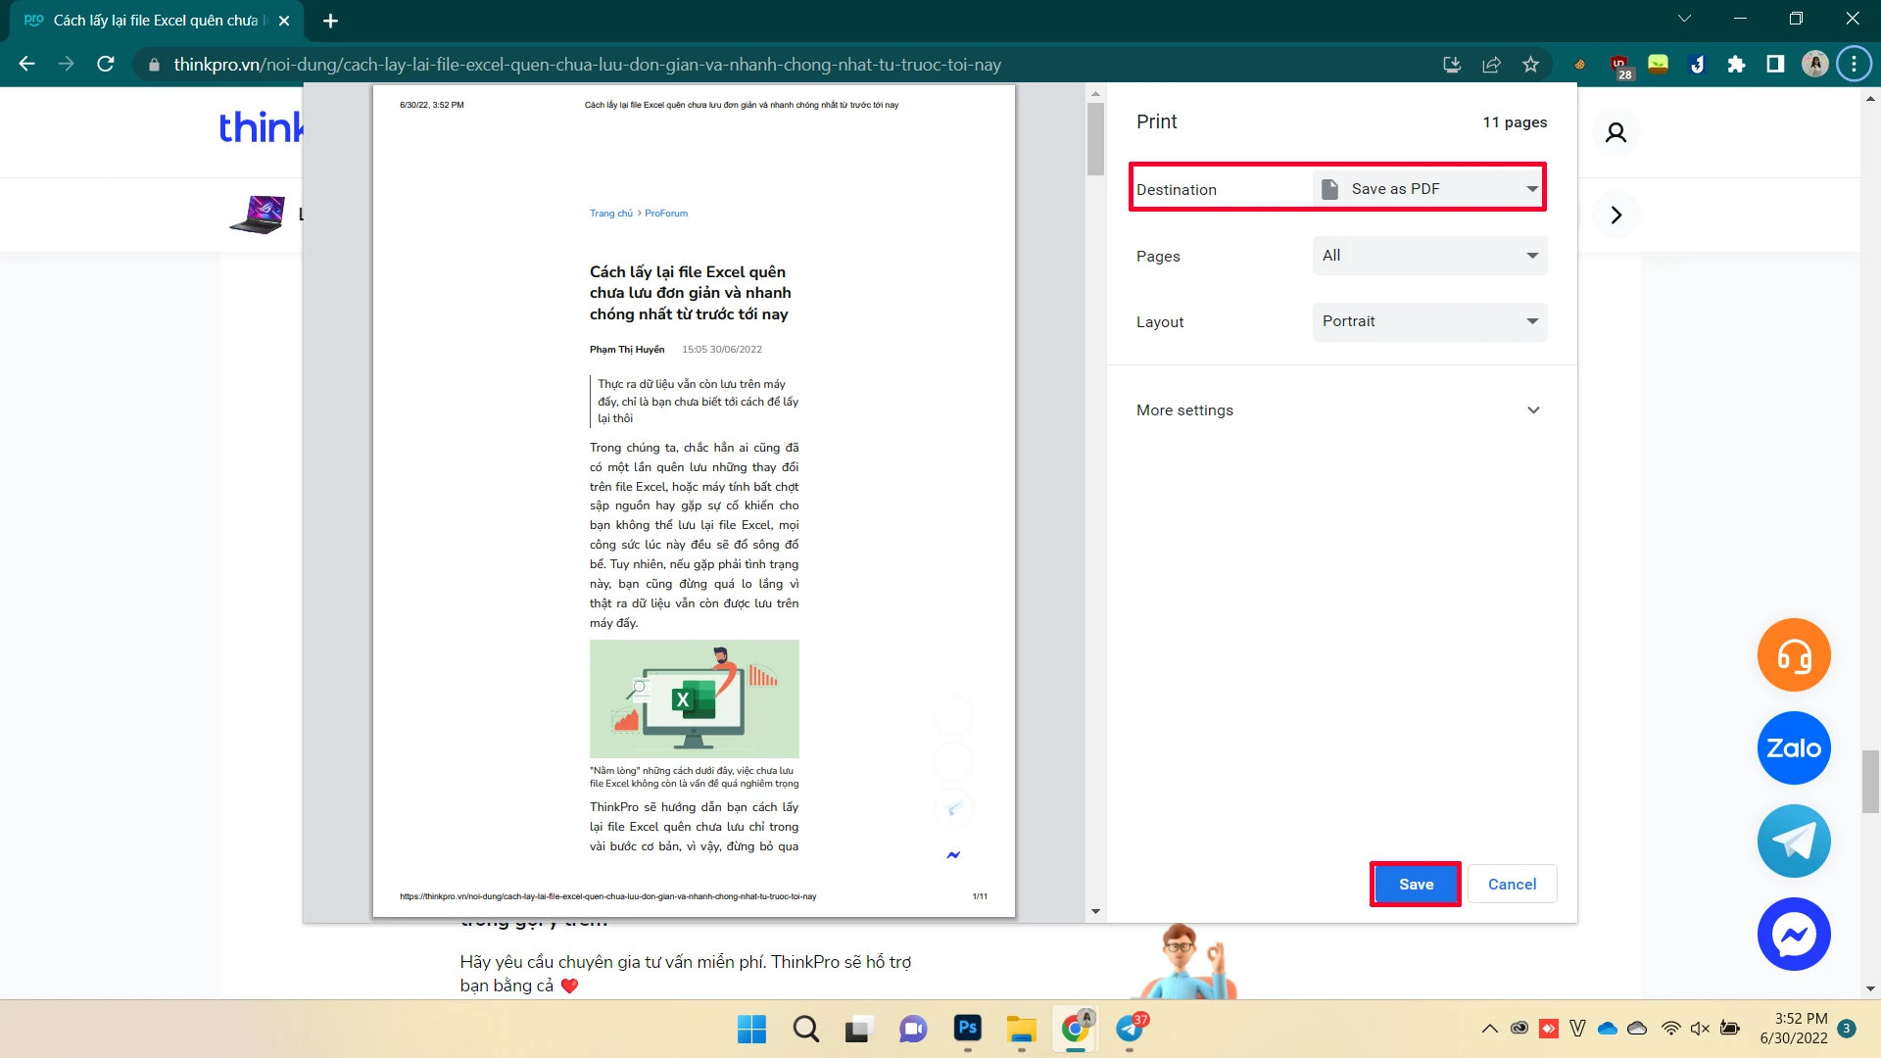The image size is (1881, 1058).
Task: Expand More settings section
Action: tap(1341, 410)
